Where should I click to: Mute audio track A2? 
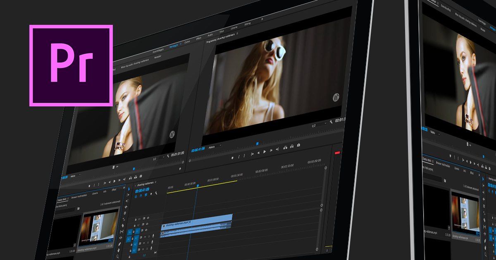click(x=144, y=243)
